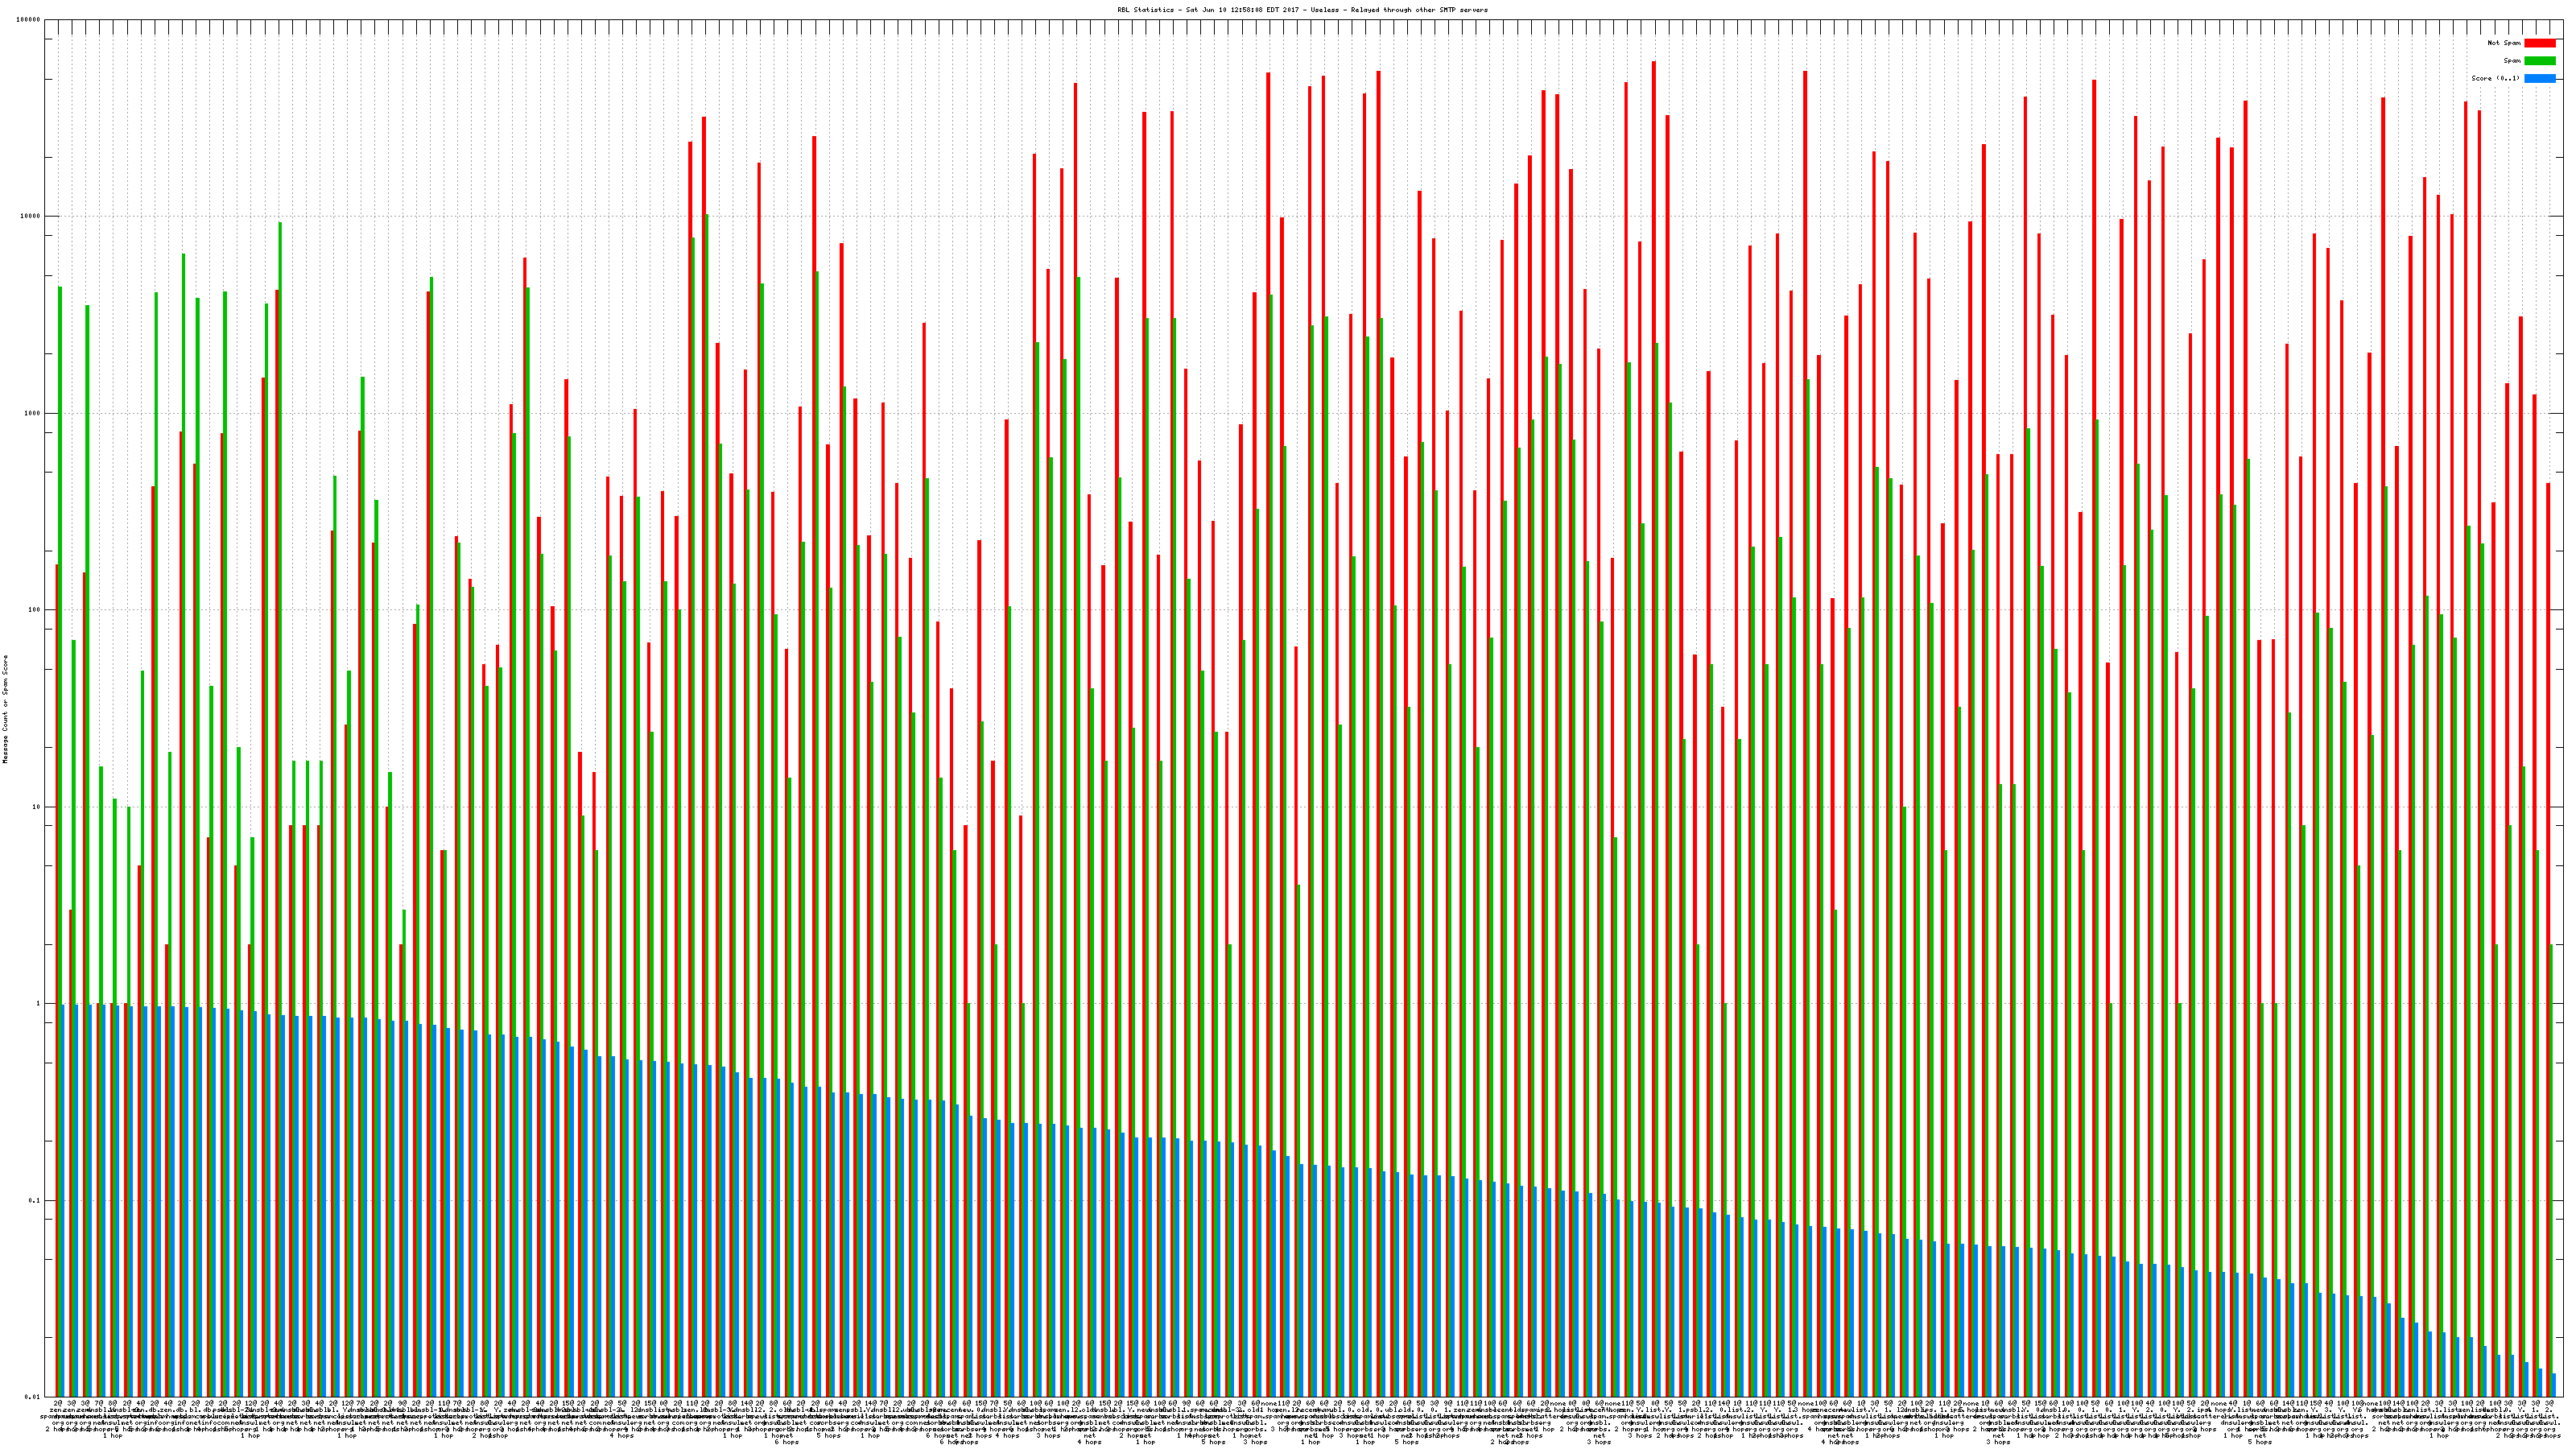Viewport: 2576px width, 1449px height.
Task: Click the 100000 y-axis tick label
Action: coord(29,20)
